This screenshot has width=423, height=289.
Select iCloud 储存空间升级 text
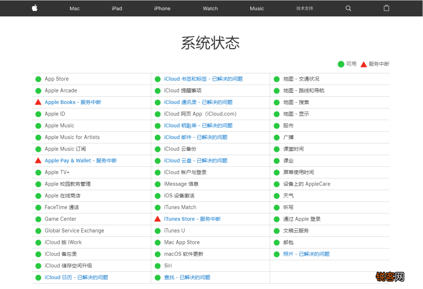(69, 266)
